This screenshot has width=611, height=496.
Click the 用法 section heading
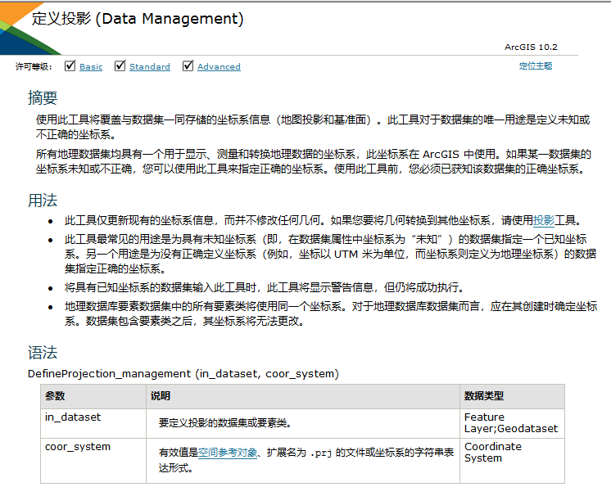coord(43,200)
